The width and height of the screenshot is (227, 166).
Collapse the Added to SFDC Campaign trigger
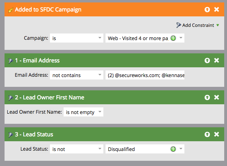click(x=207, y=9)
